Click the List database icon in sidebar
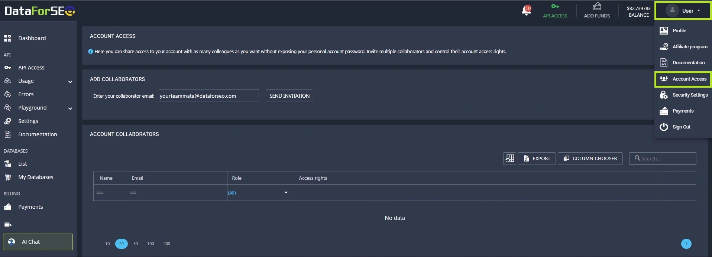Screen dimensions: 712x257 tap(7, 164)
